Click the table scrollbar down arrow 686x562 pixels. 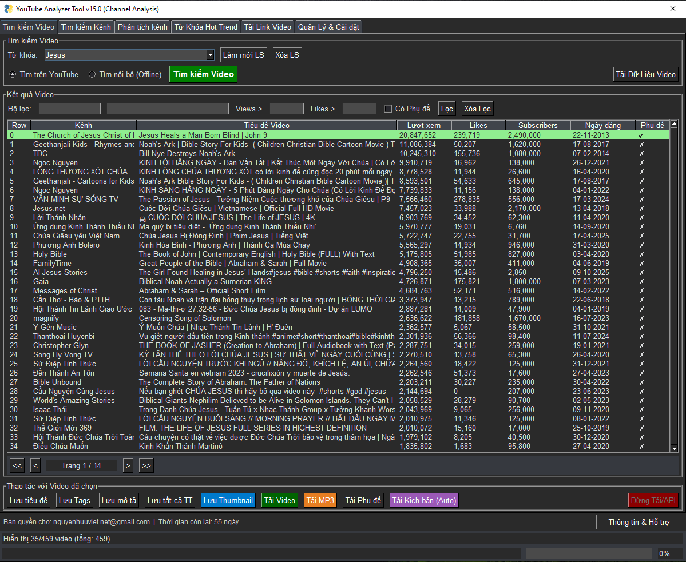[674, 448]
